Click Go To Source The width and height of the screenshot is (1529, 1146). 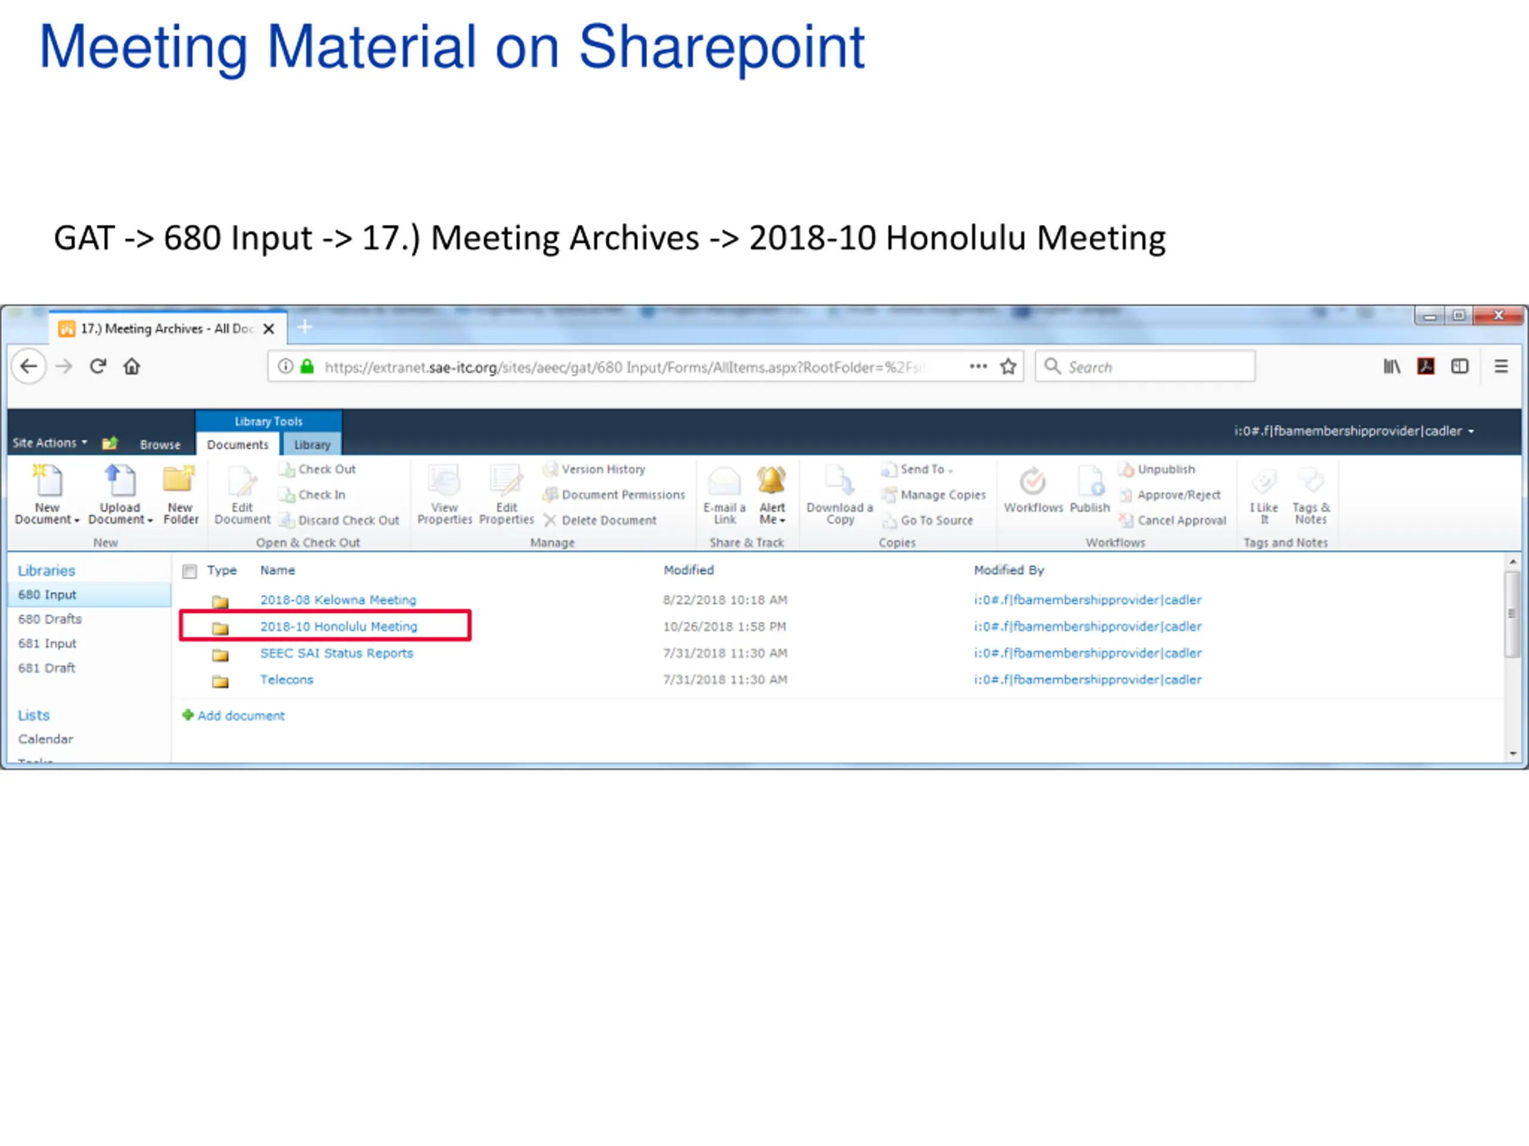coord(927,520)
